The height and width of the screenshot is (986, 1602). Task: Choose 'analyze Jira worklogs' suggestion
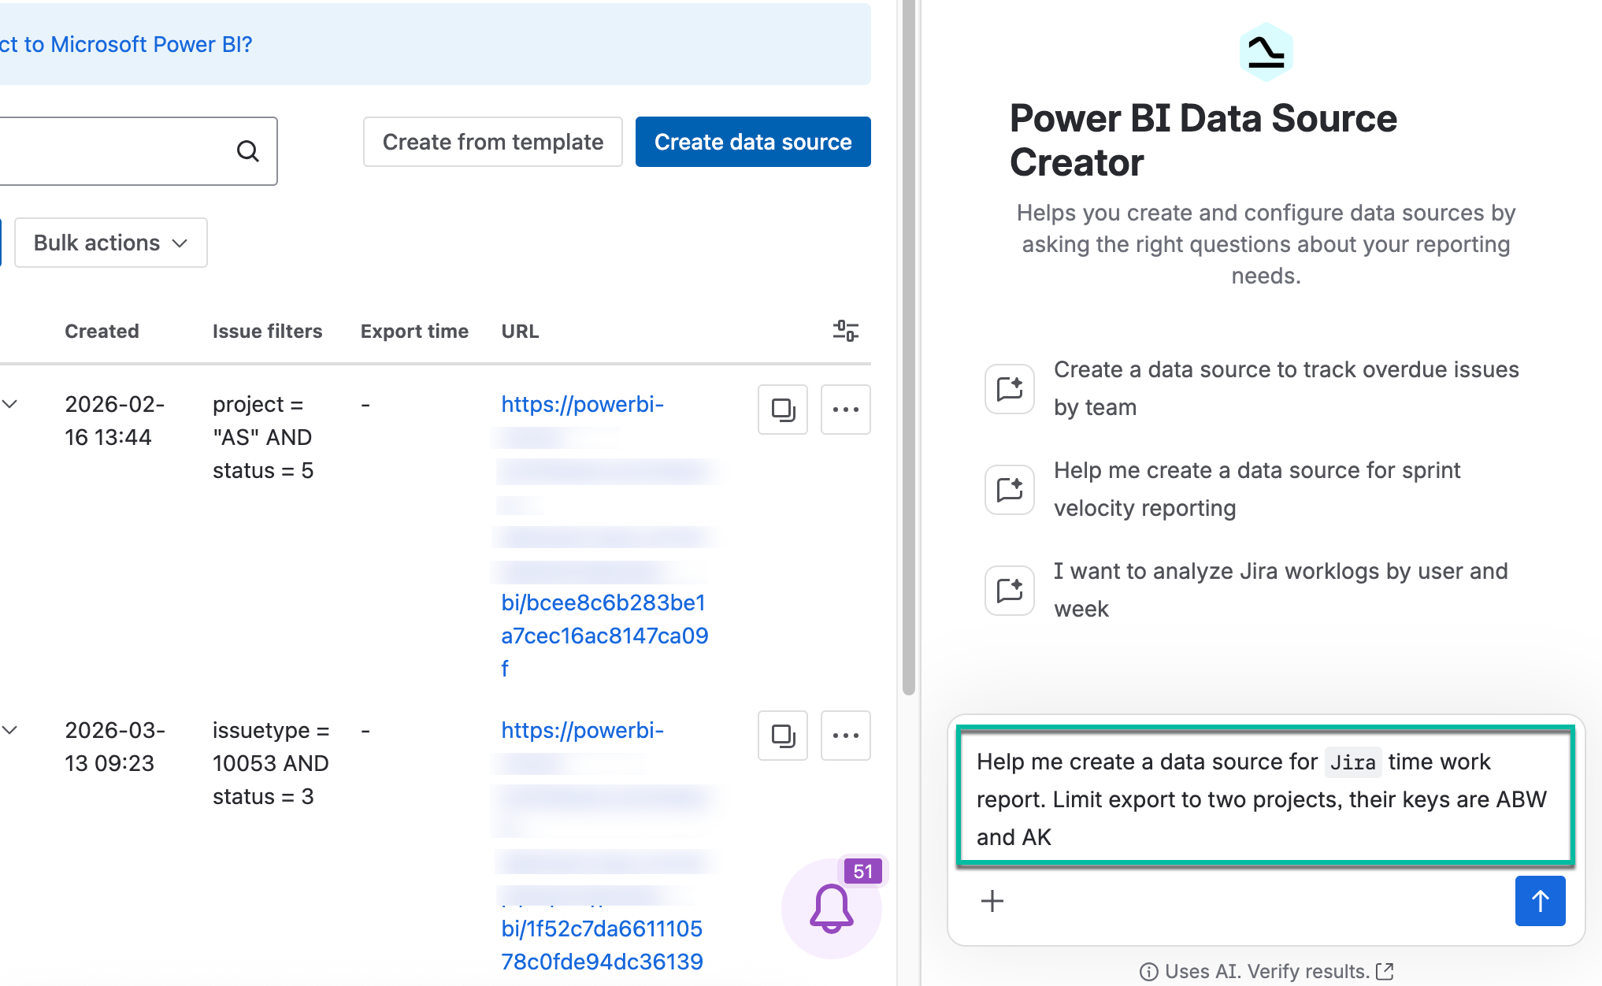[x=1281, y=590]
